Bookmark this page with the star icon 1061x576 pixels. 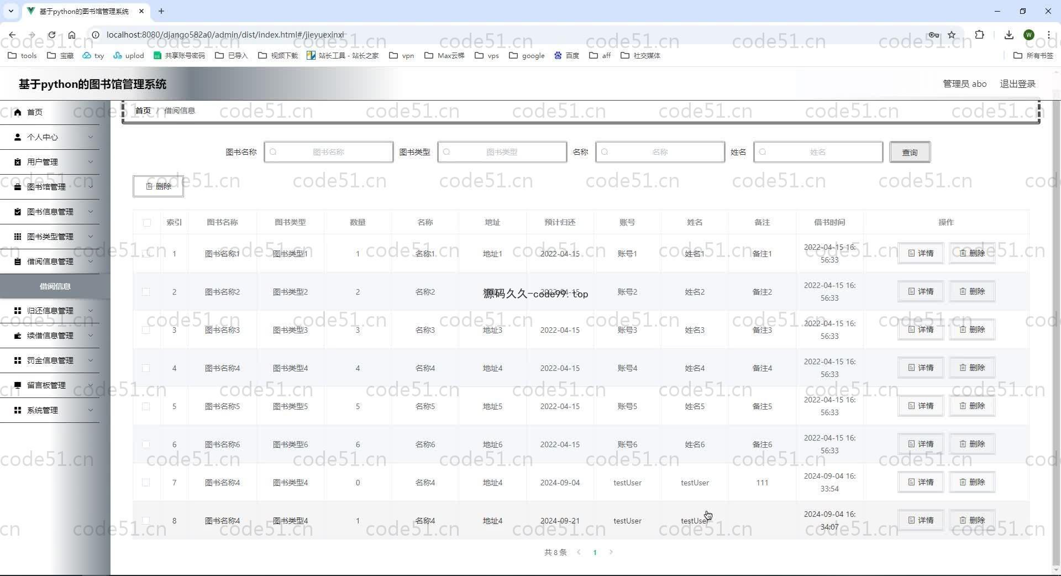[952, 35]
